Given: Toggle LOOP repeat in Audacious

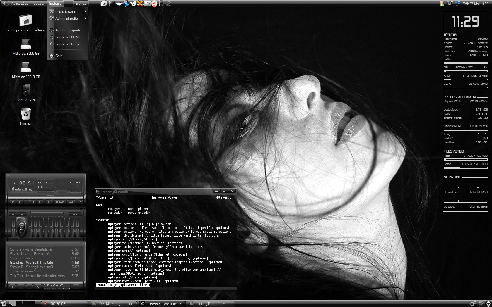Looking at the screenshot, I should [71, 202].
